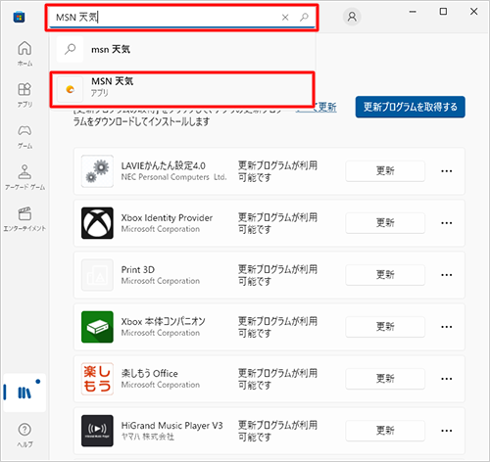
Task: Select the msn 天気 search suggestion
Action: (x=182, y=49)
